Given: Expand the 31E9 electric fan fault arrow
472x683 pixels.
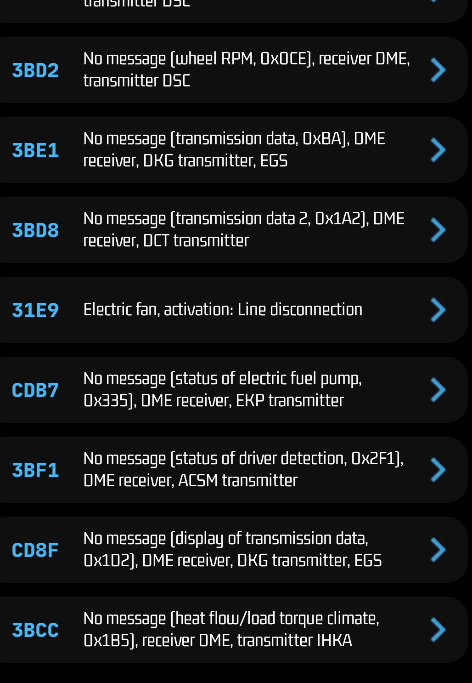Looking at the screenshot, I should [x=438, y=310].
